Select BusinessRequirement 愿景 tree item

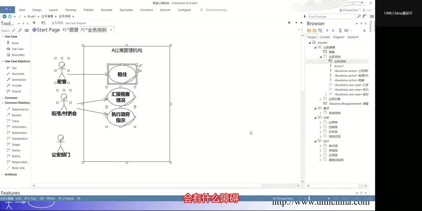pos(346,104)
